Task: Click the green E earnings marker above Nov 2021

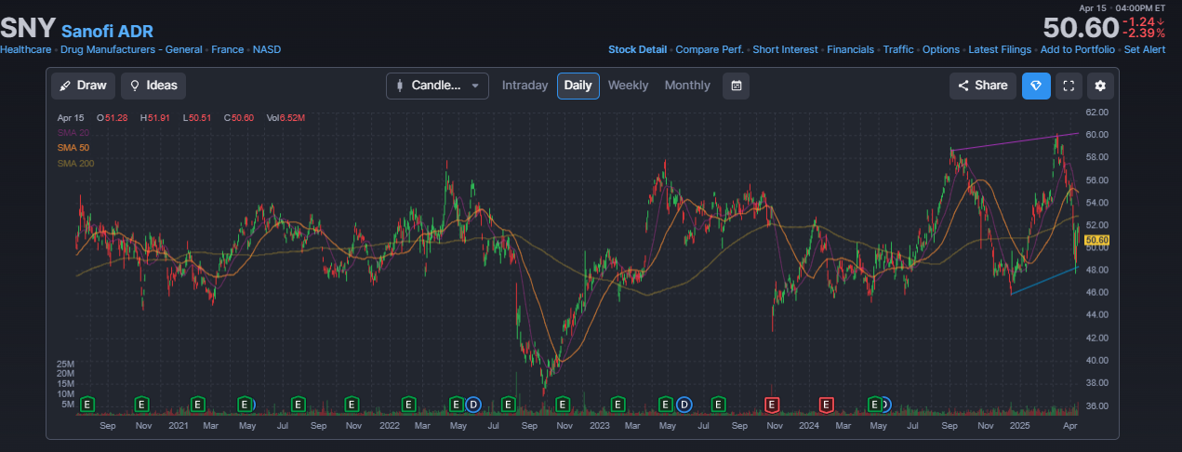Action: pos(352,404)
